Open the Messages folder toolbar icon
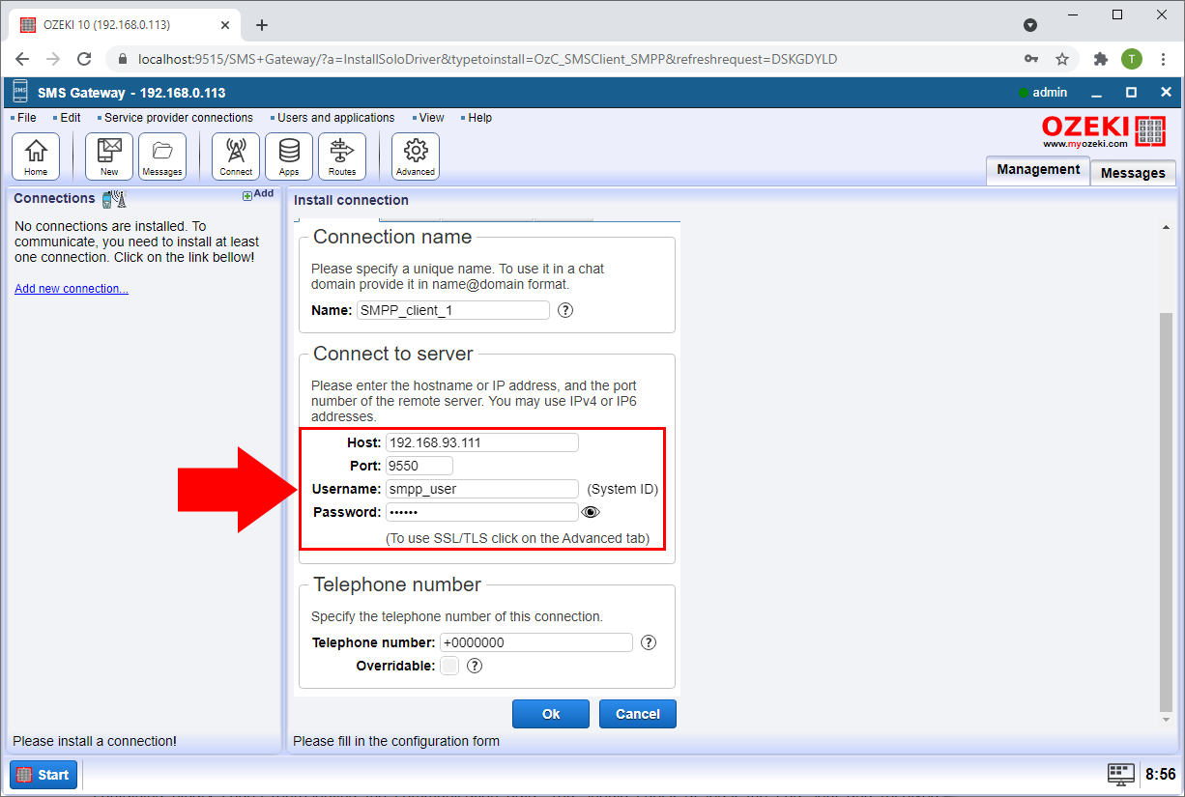 tap(162, 157)
